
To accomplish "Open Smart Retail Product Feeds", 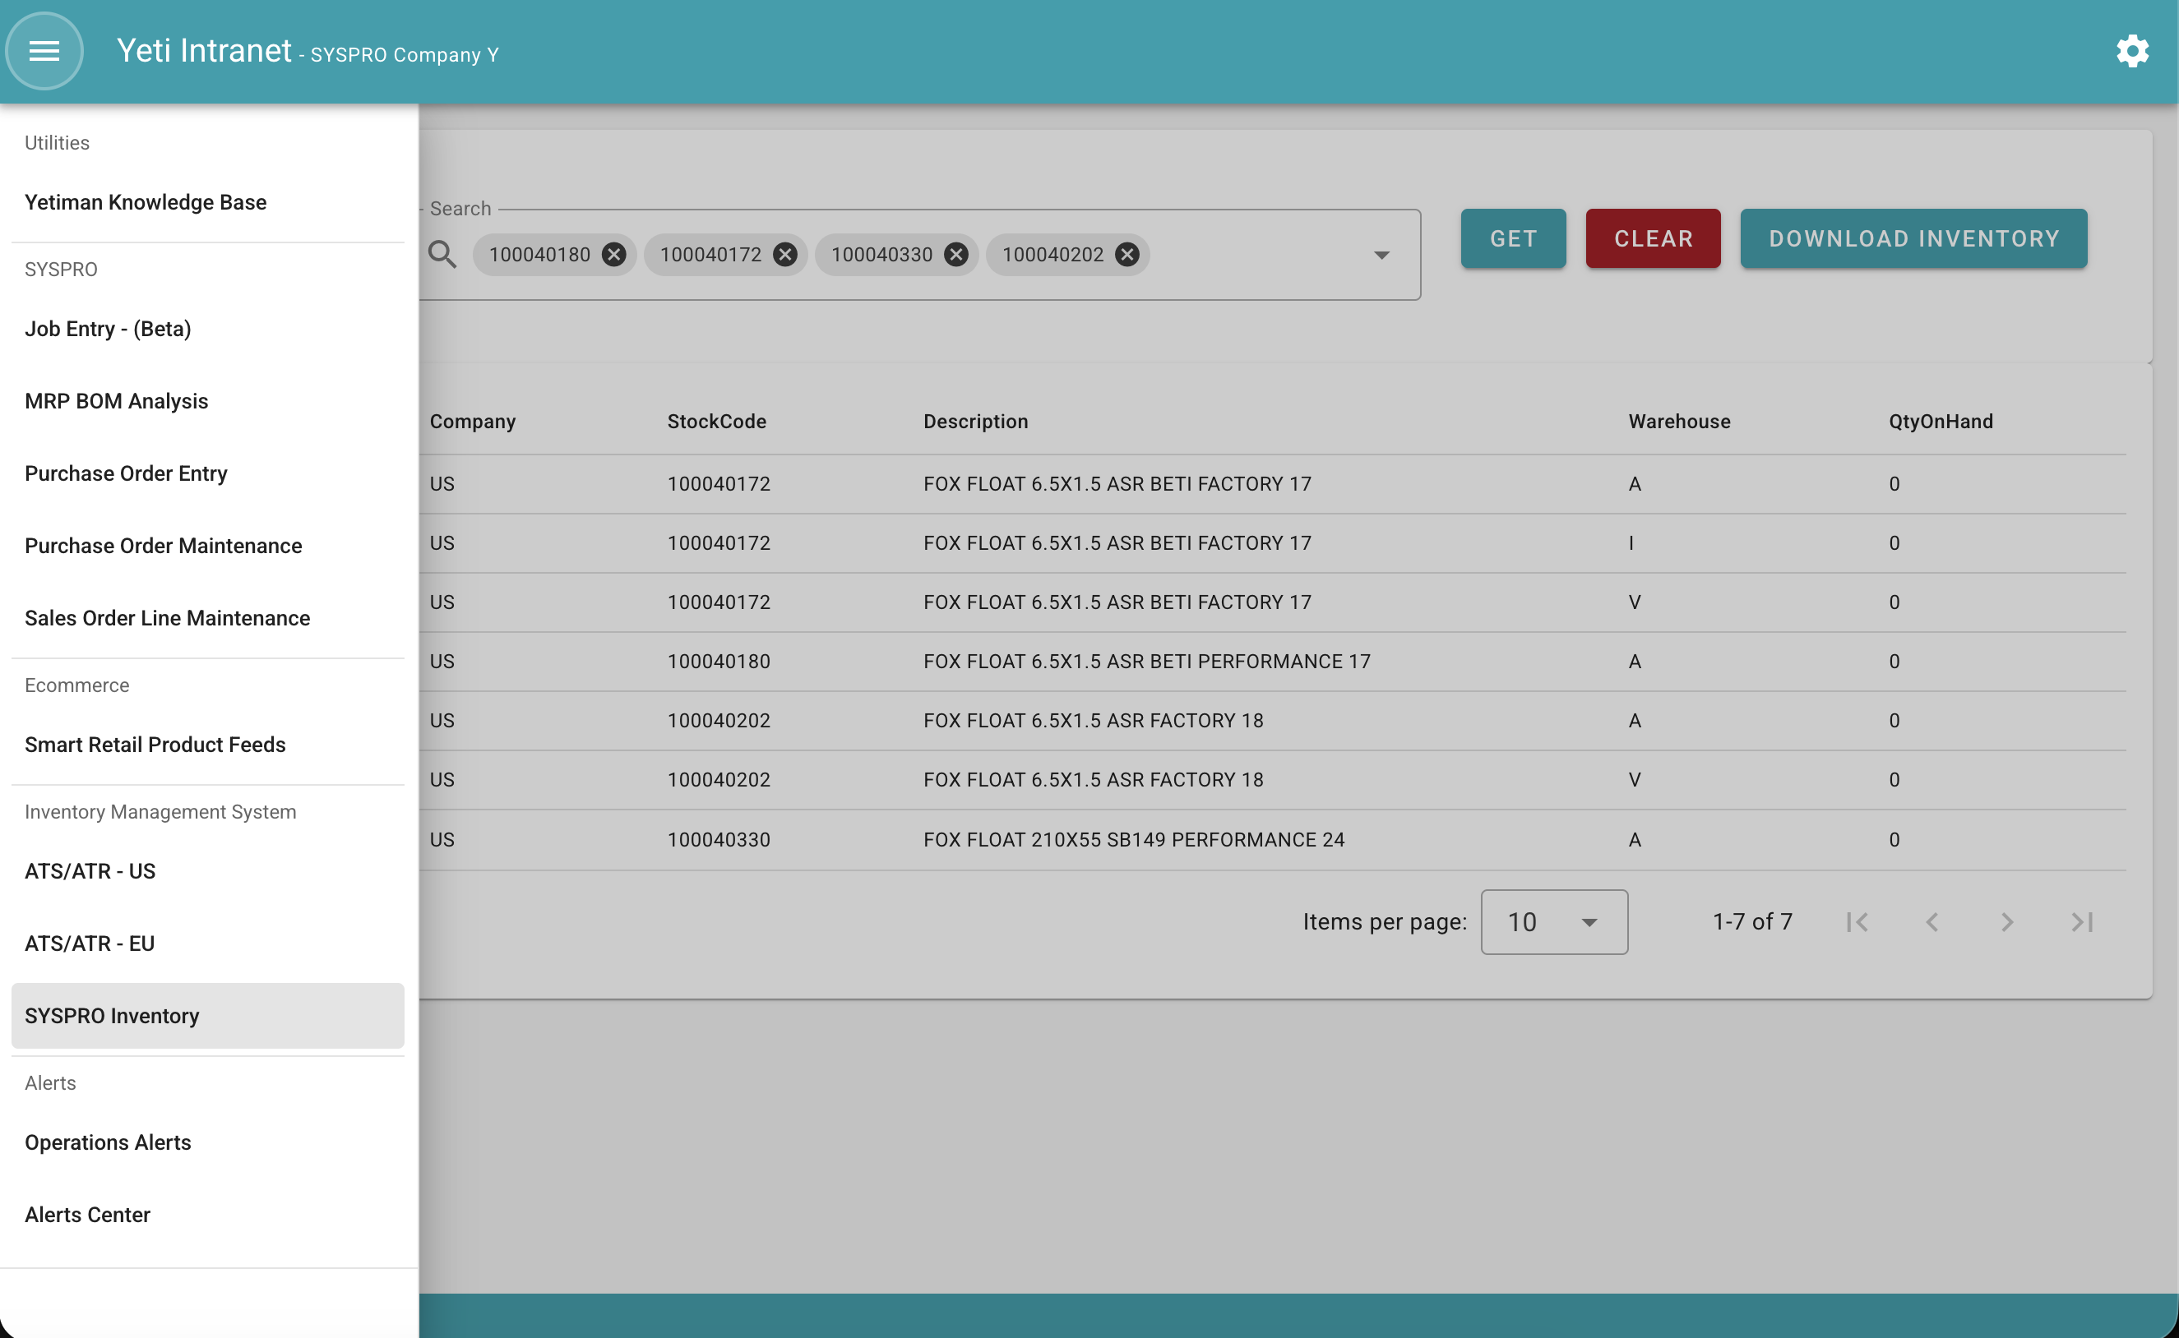I will coord(208,745).
